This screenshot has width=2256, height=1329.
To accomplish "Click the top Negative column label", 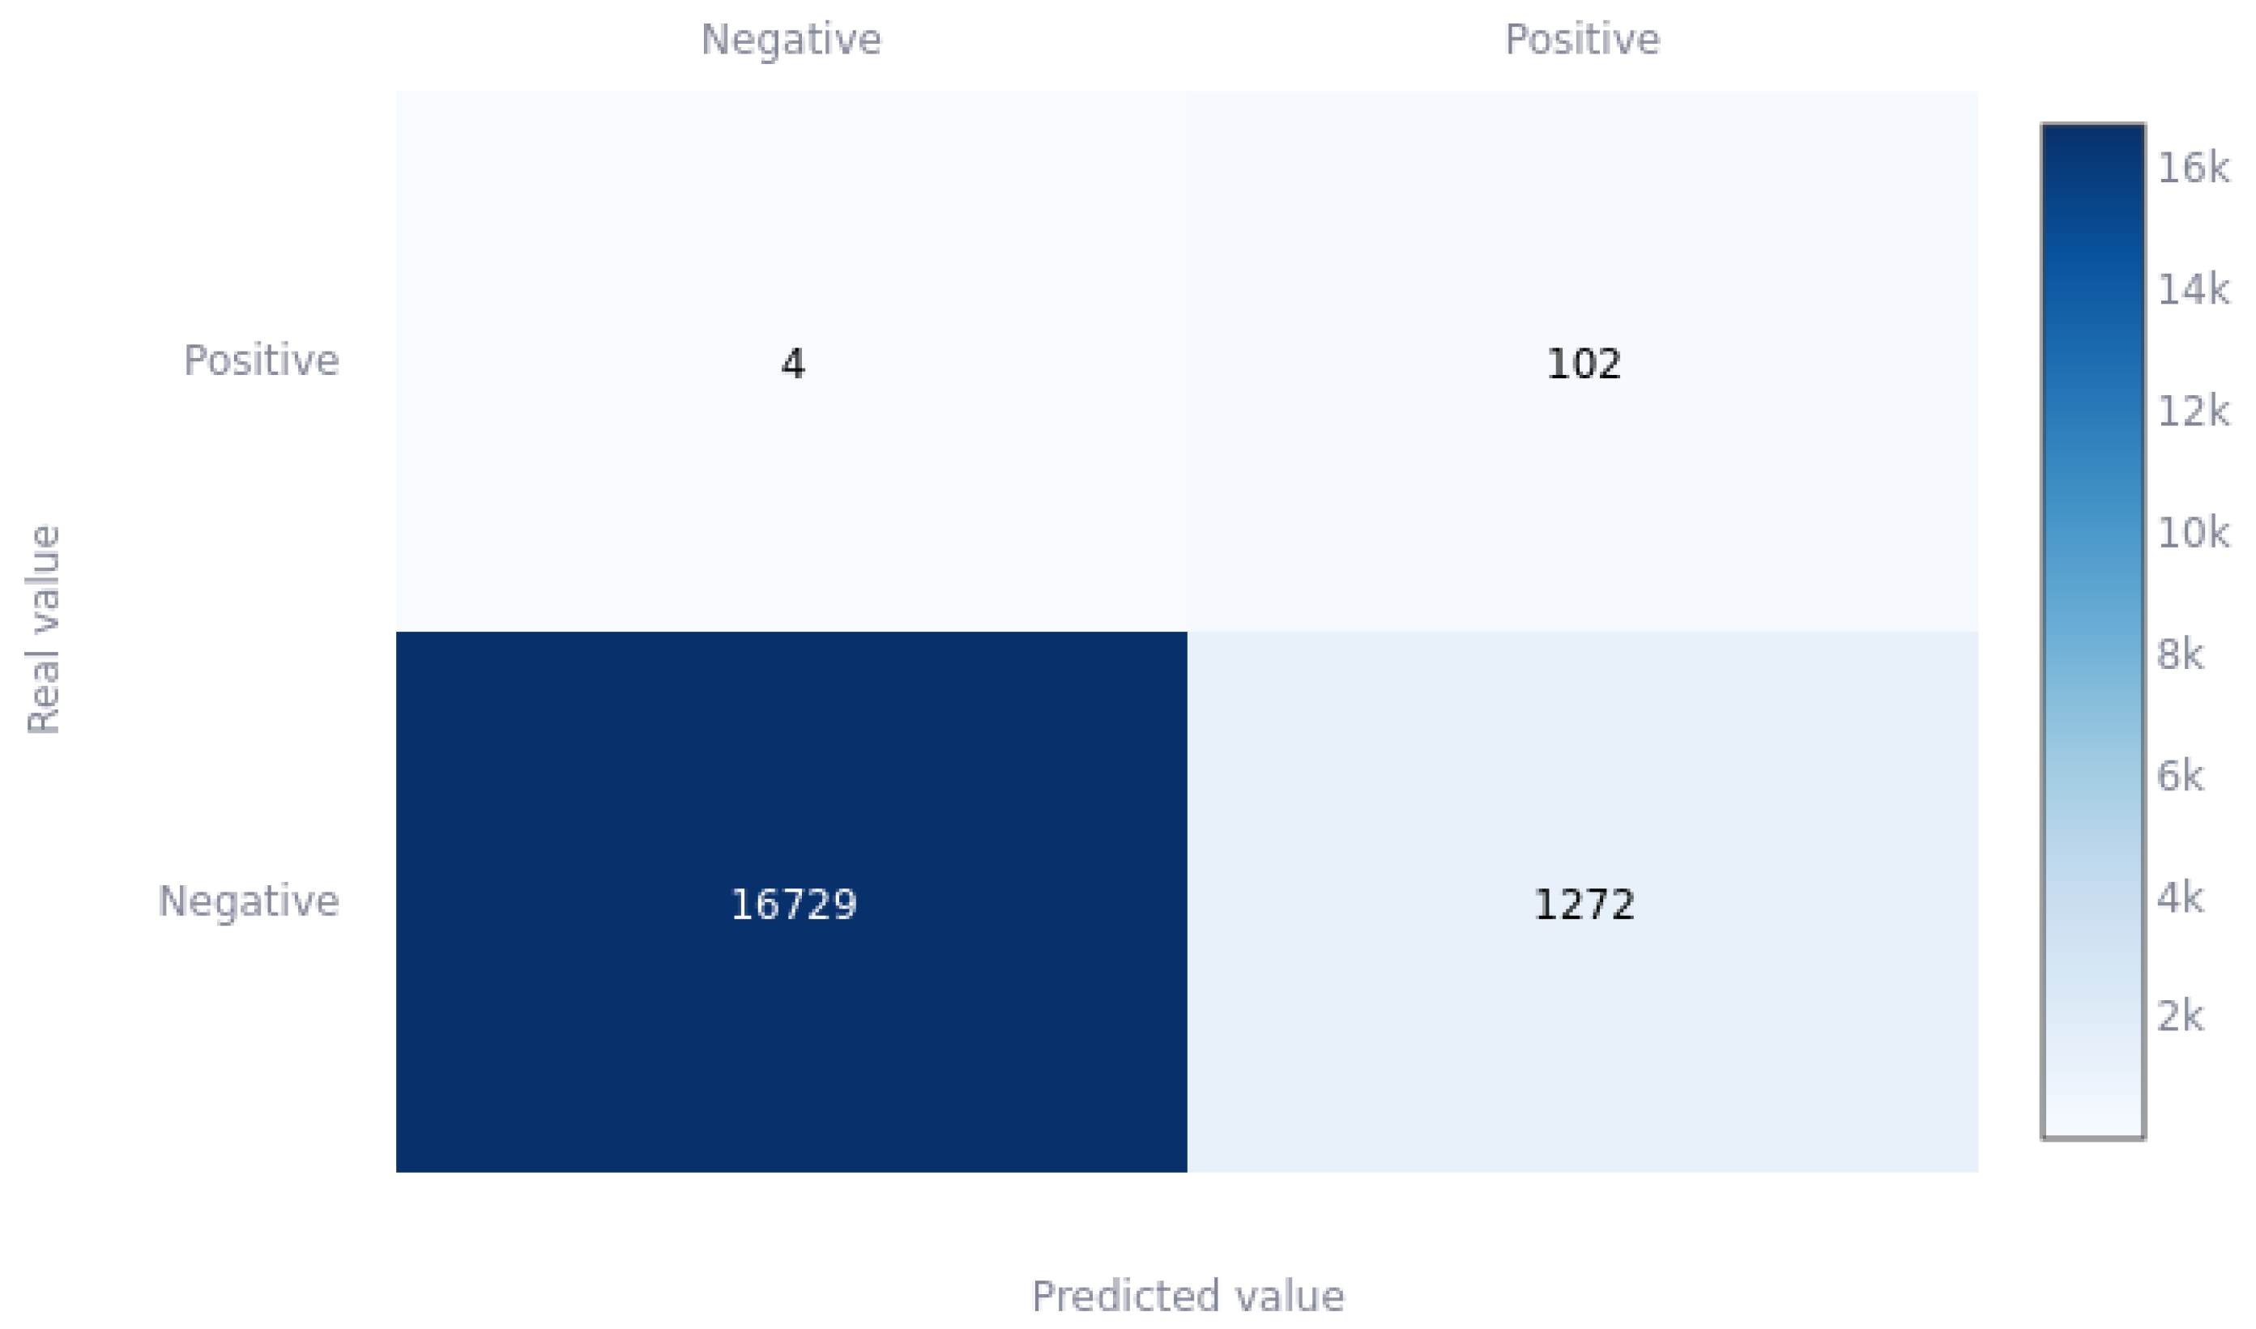I will click(791, 40).
